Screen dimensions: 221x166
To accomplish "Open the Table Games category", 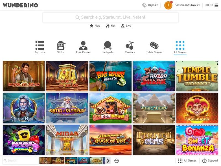I will [154, 47].
